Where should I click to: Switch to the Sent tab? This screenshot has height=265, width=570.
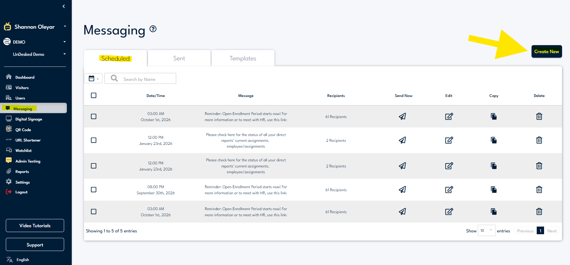[179, 58]
